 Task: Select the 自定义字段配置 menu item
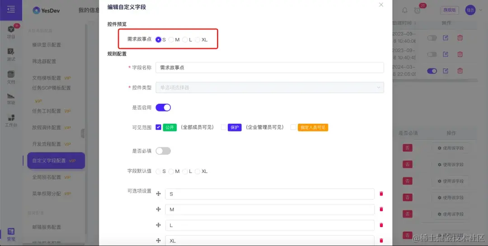(56, 161)
